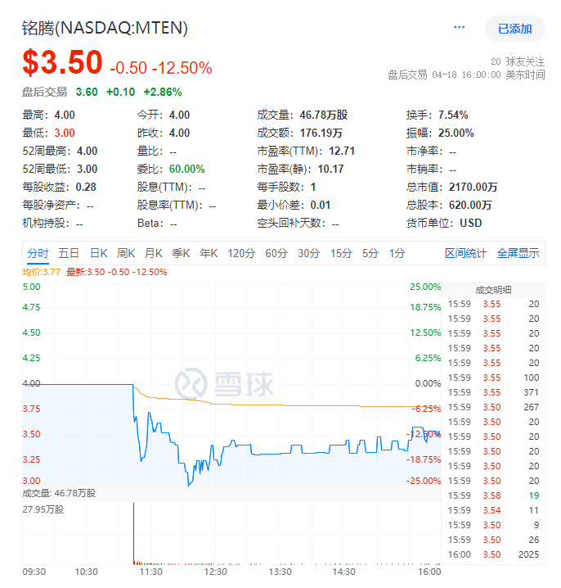The width and height of the screenshot is (561, 588).
Task: Click the 20 球友关注 follower count
Action: point(518,61)
